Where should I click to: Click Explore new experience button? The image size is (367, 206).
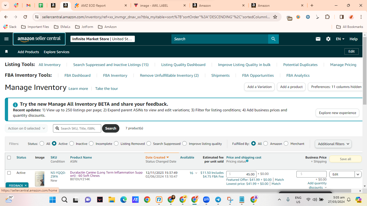coord(337,113)
